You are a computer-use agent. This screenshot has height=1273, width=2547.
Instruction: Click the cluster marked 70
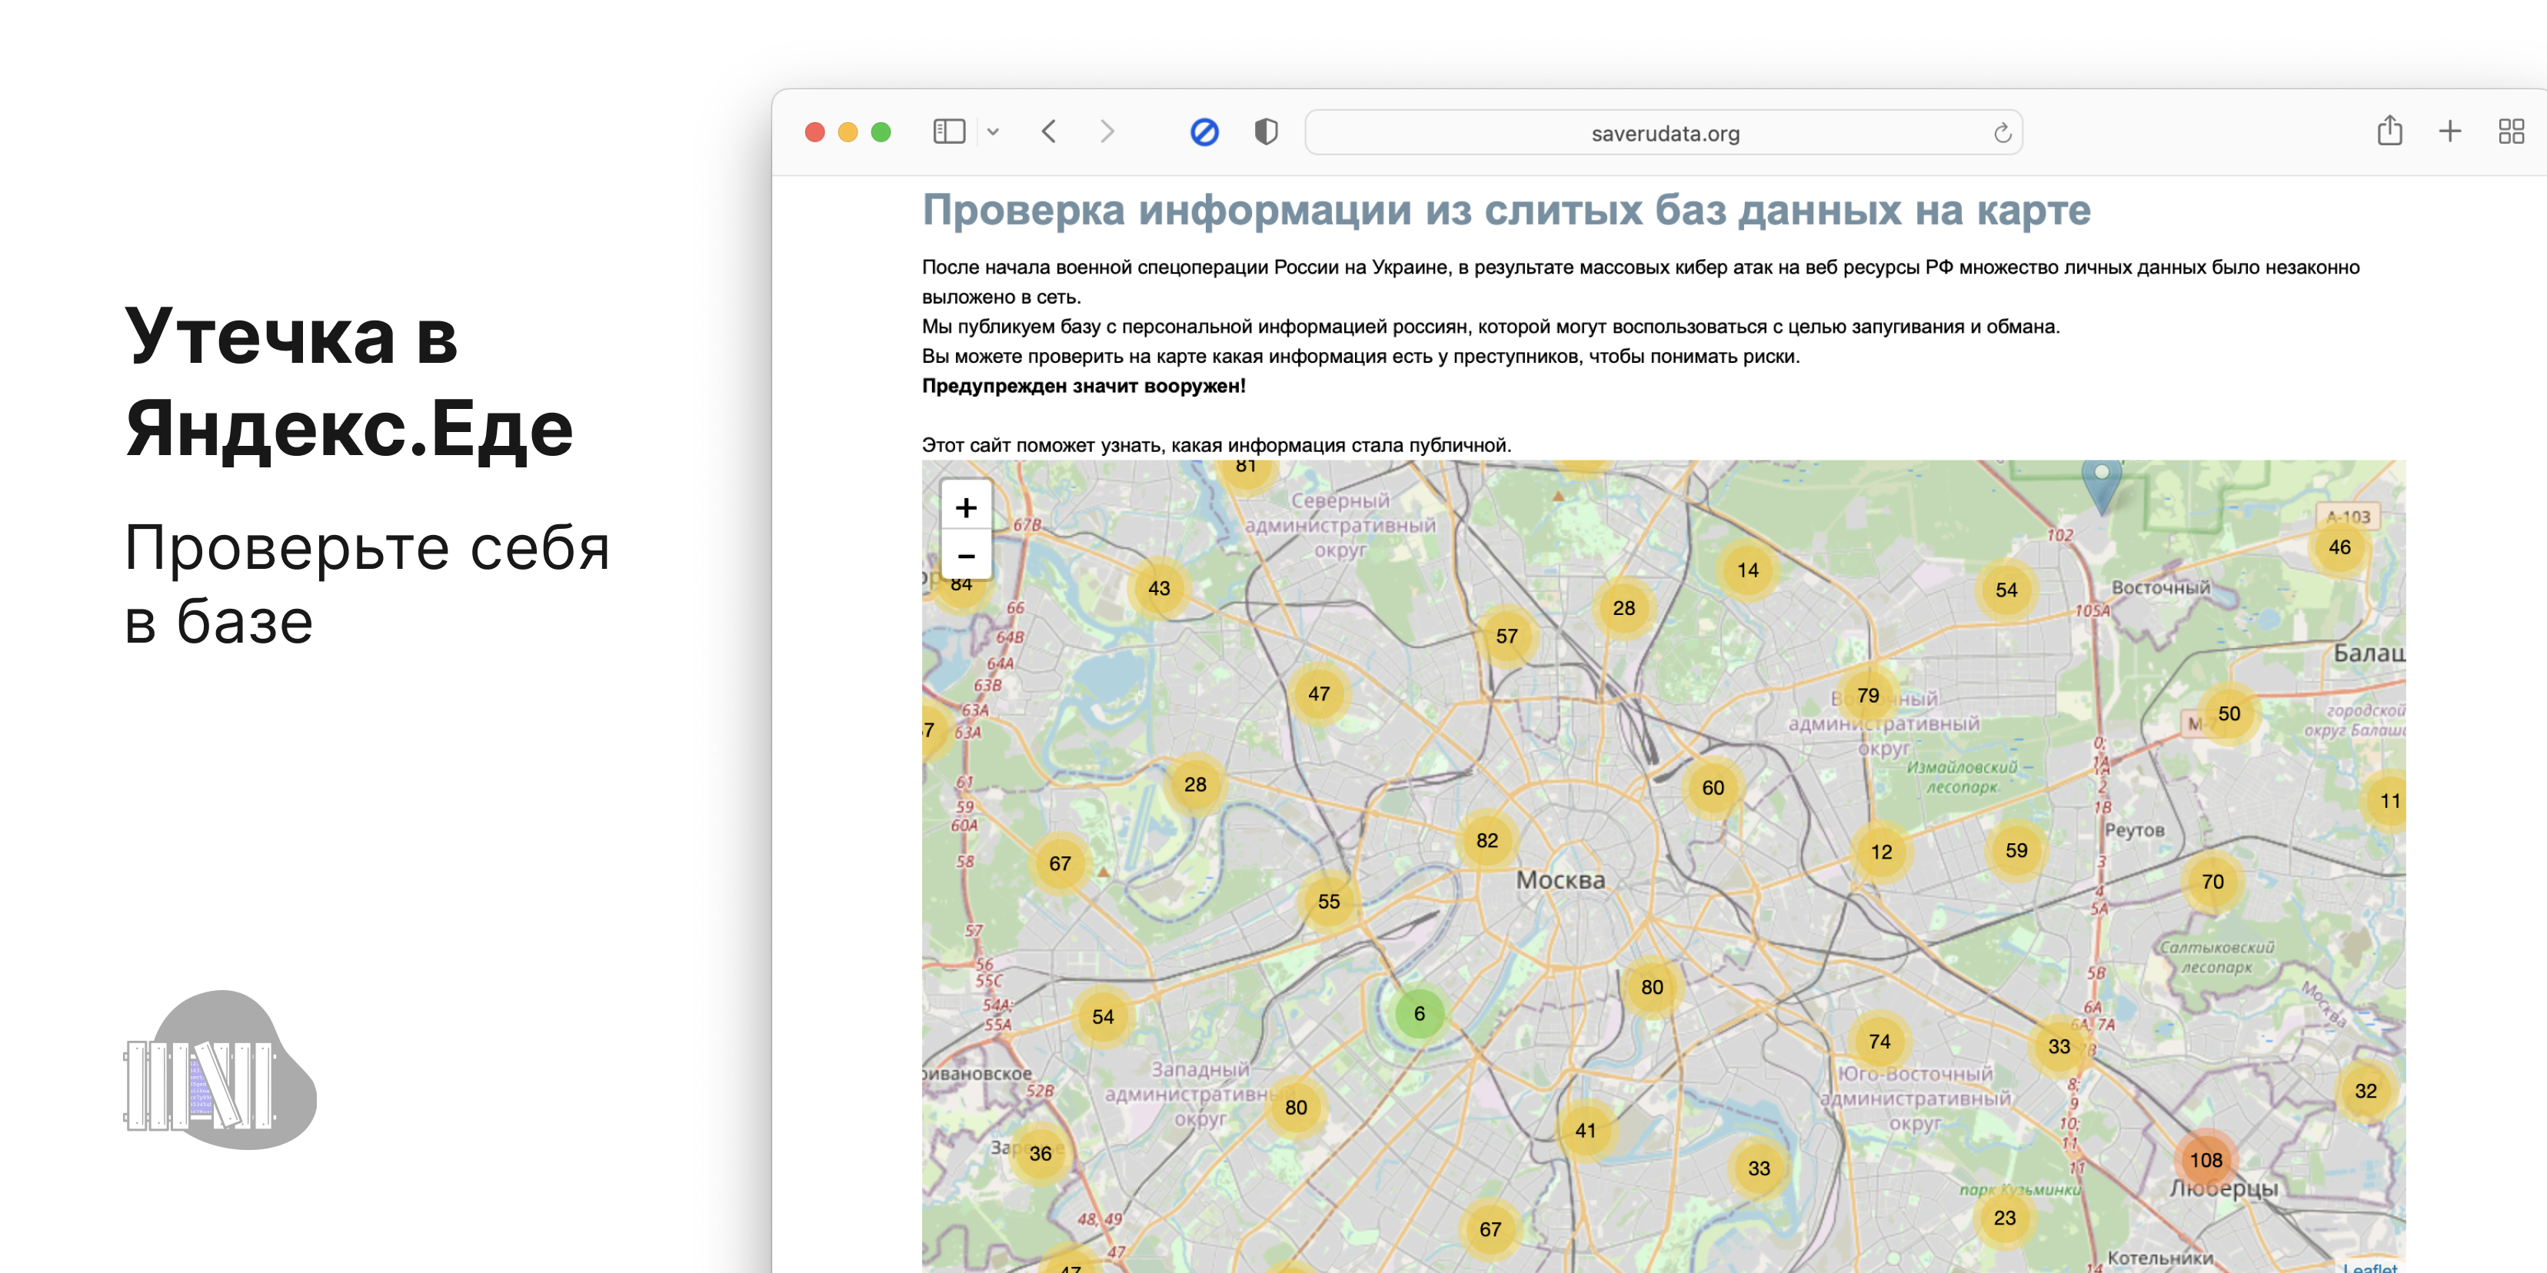tap(2212, 882)
